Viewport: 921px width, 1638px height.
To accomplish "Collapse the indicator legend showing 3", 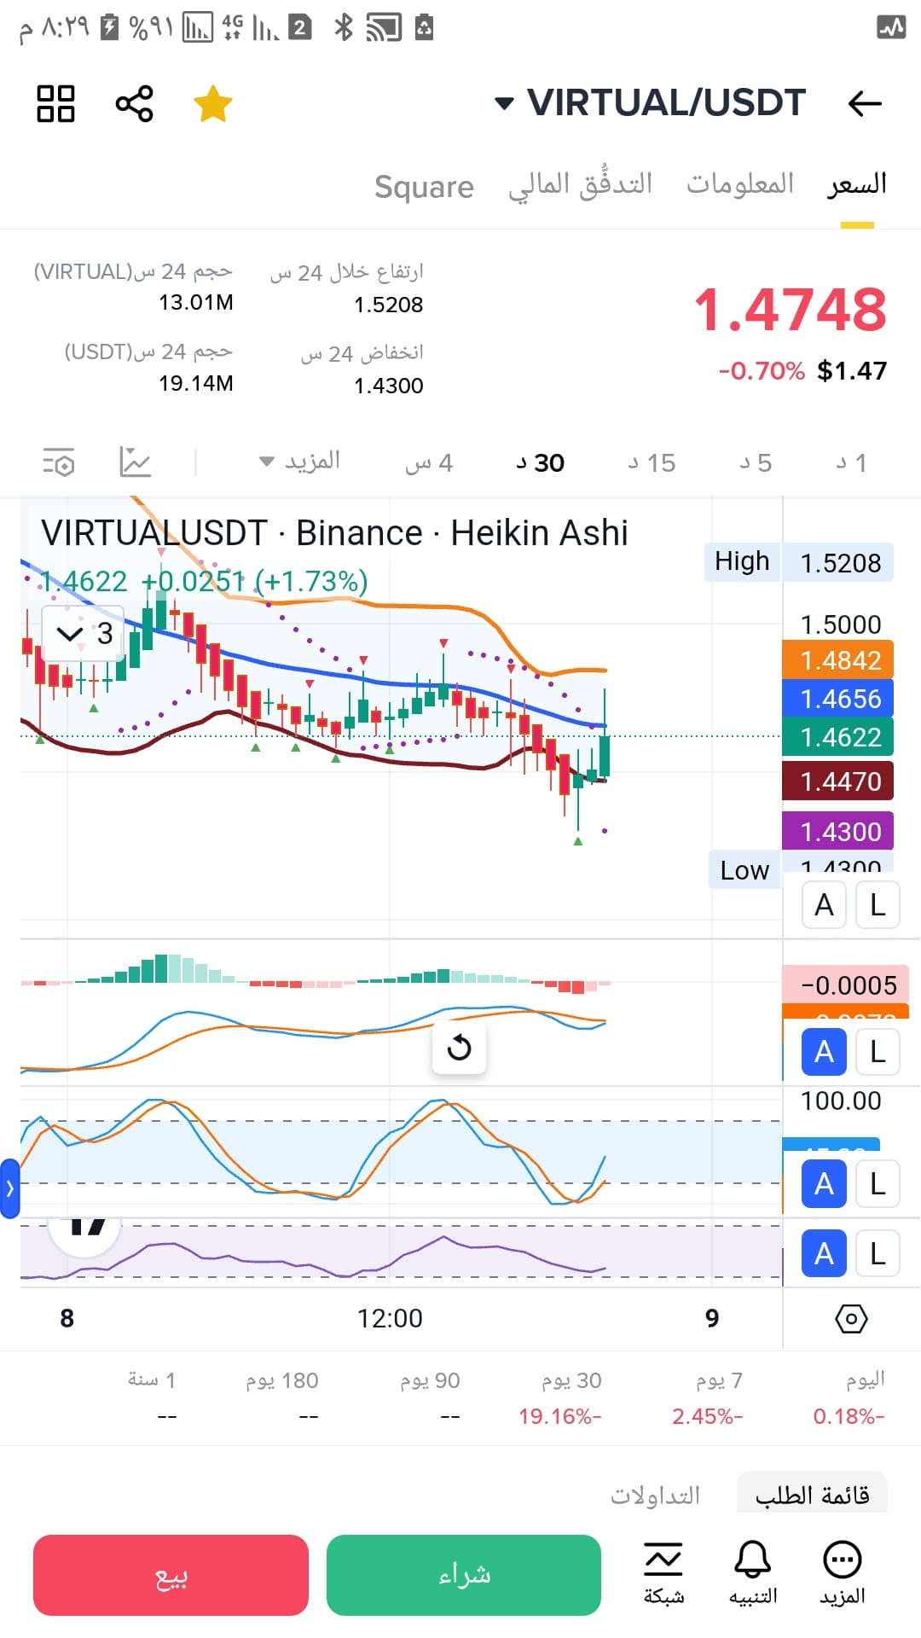I will tap(84, 633).
